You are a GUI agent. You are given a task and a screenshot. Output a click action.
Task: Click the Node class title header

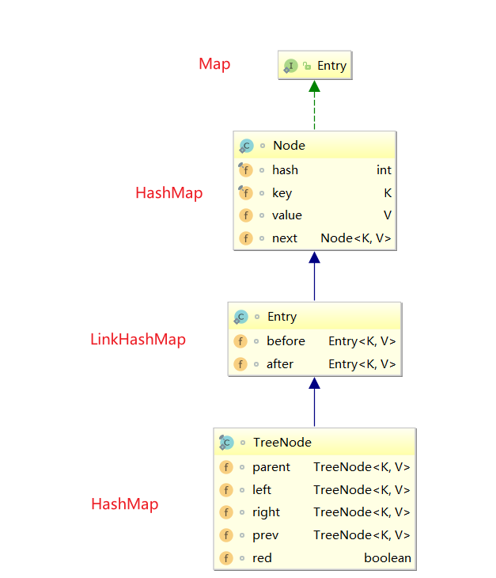pos(314,146)
